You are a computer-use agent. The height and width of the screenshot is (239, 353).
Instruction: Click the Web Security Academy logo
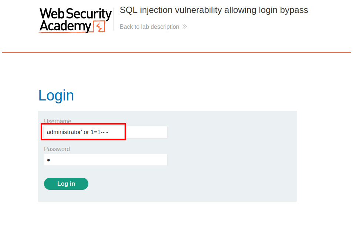(75, 20)
